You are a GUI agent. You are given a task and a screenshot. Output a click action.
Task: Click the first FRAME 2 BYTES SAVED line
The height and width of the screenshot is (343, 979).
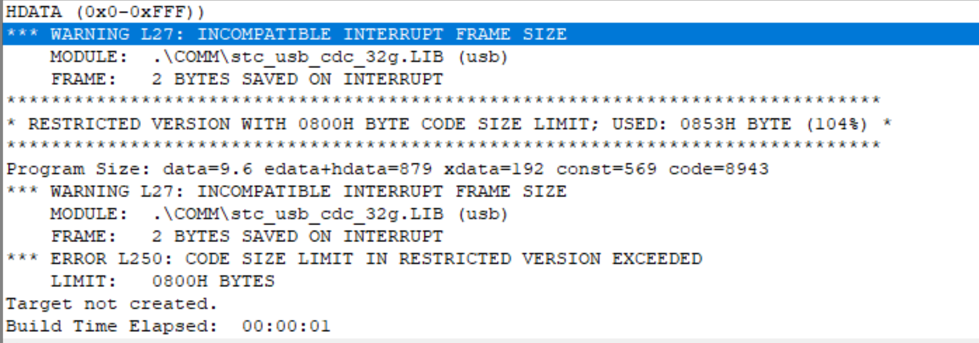[246, 79]
